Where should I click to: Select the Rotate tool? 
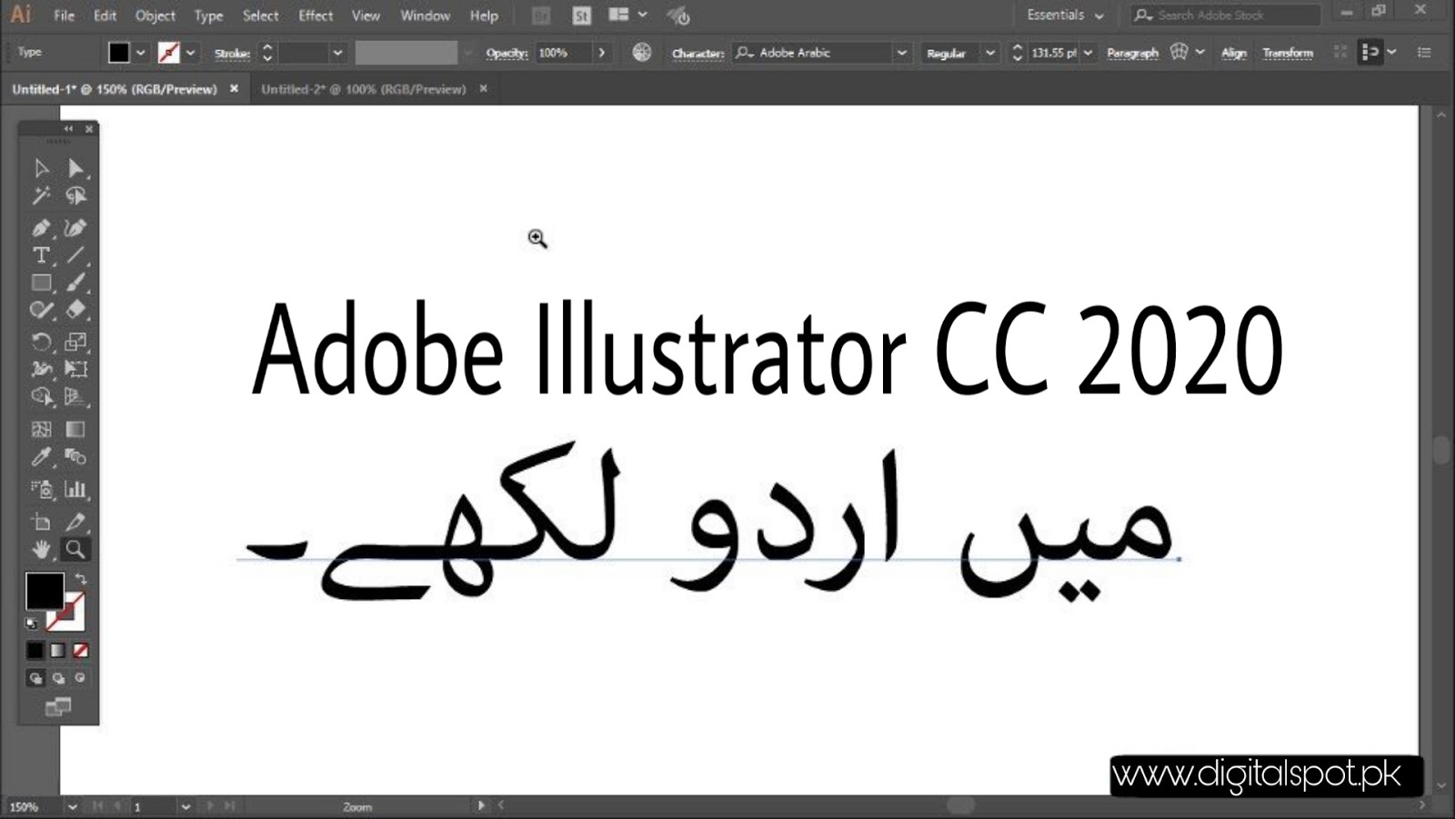40,342
